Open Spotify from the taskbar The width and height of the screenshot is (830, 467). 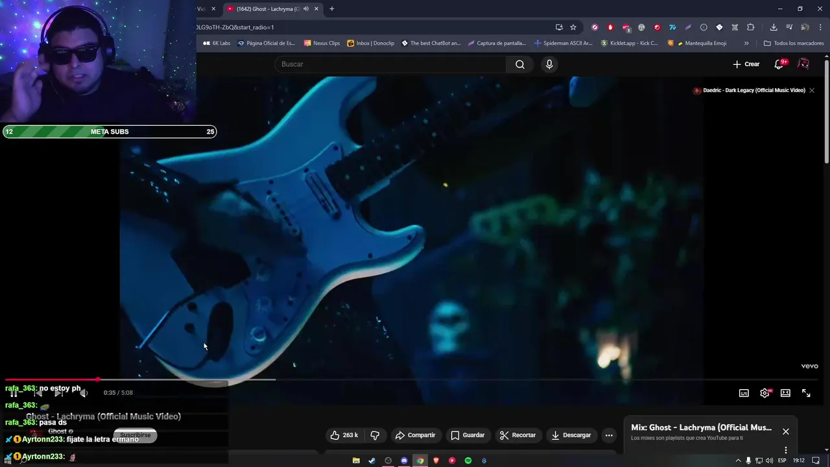click(468, 461)
